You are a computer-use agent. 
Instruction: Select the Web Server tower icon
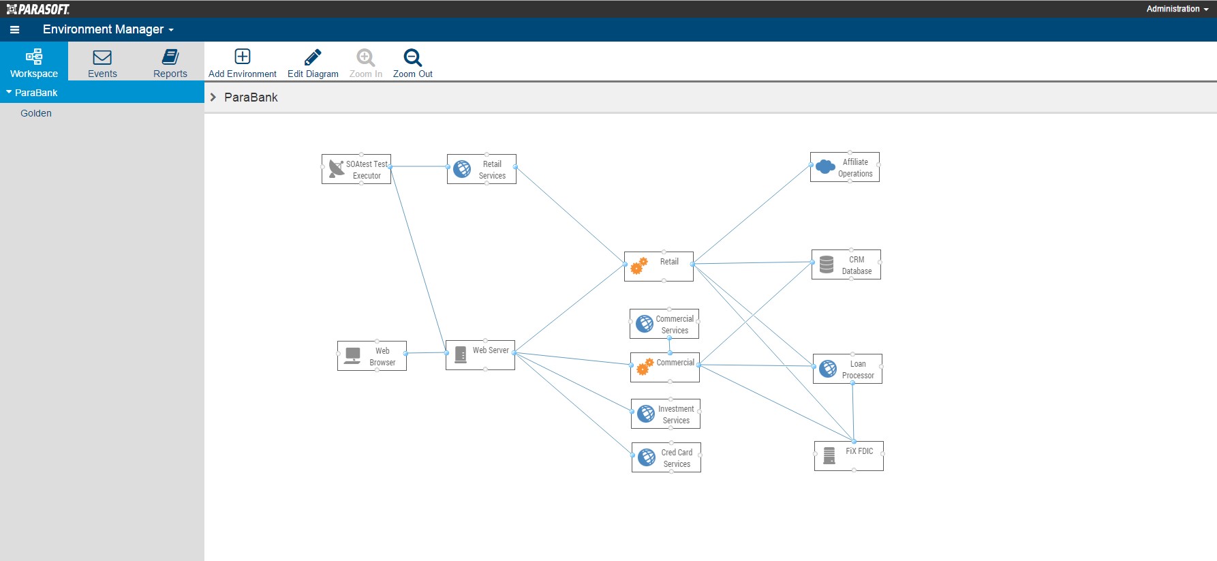(461, 354)
